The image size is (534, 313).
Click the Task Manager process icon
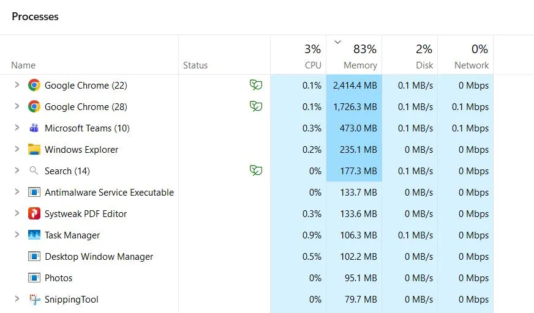click(x=34, y=235)
